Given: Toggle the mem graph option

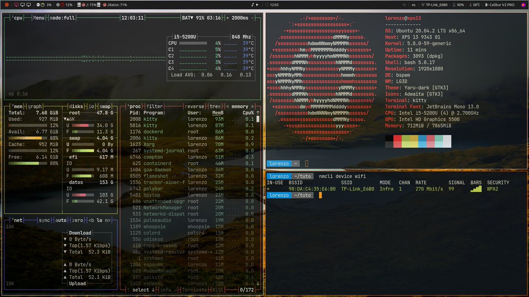Looking at the screenshot, I should pos(35,106).
